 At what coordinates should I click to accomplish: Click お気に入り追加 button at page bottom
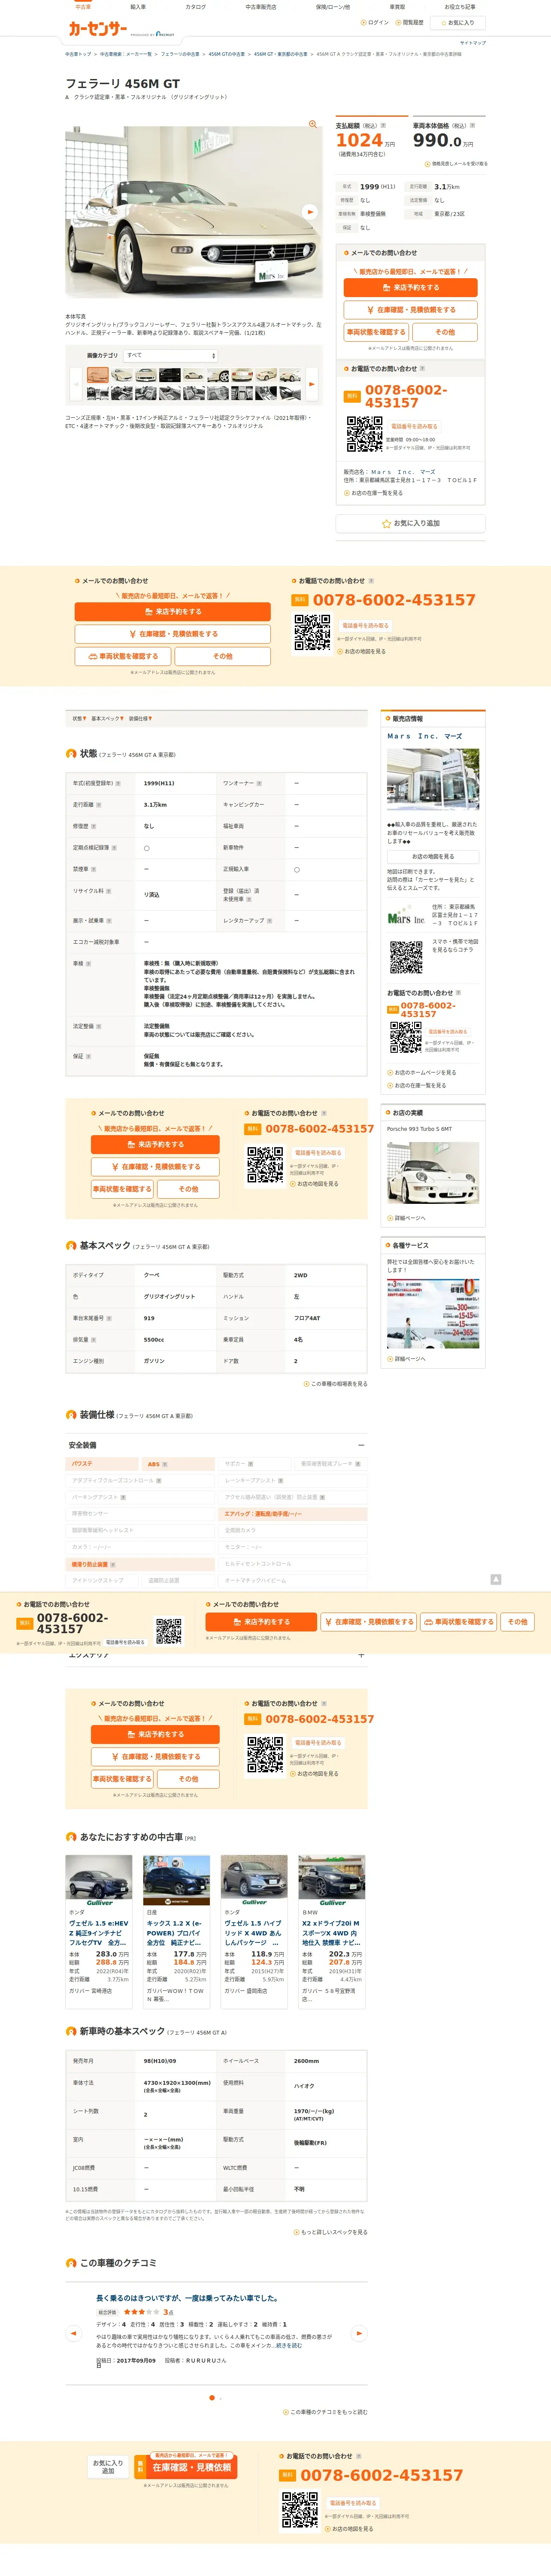pos(108,2467)
